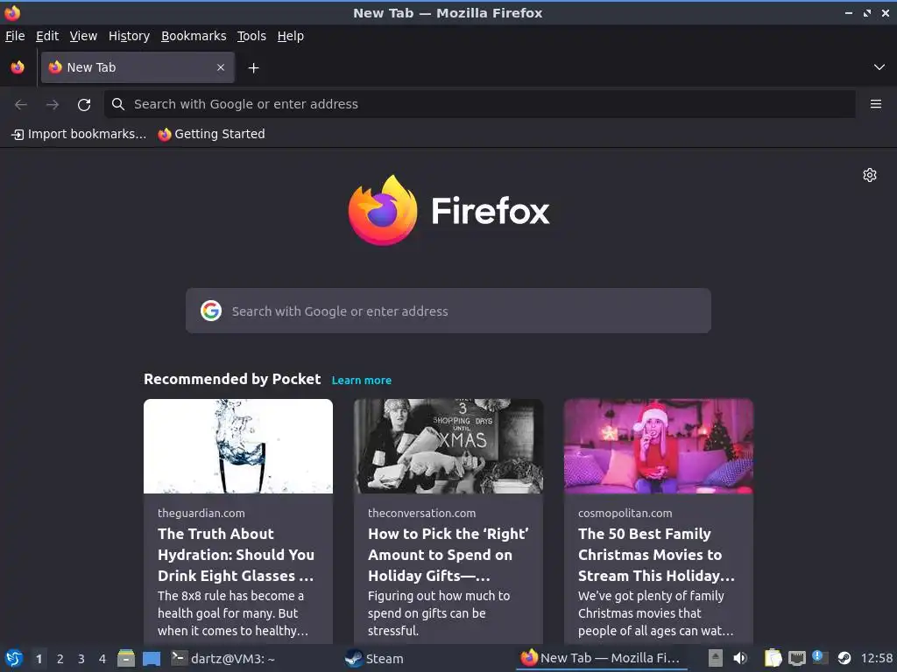Image resolution: width=897 pixels, height=672 pixels.
Task: Open the Pocket Learn more link
Action: (362, 380)
